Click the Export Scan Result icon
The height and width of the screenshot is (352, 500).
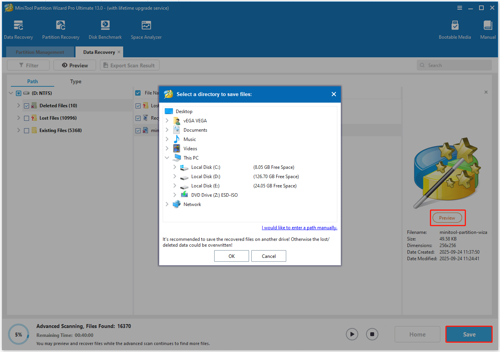129,65
